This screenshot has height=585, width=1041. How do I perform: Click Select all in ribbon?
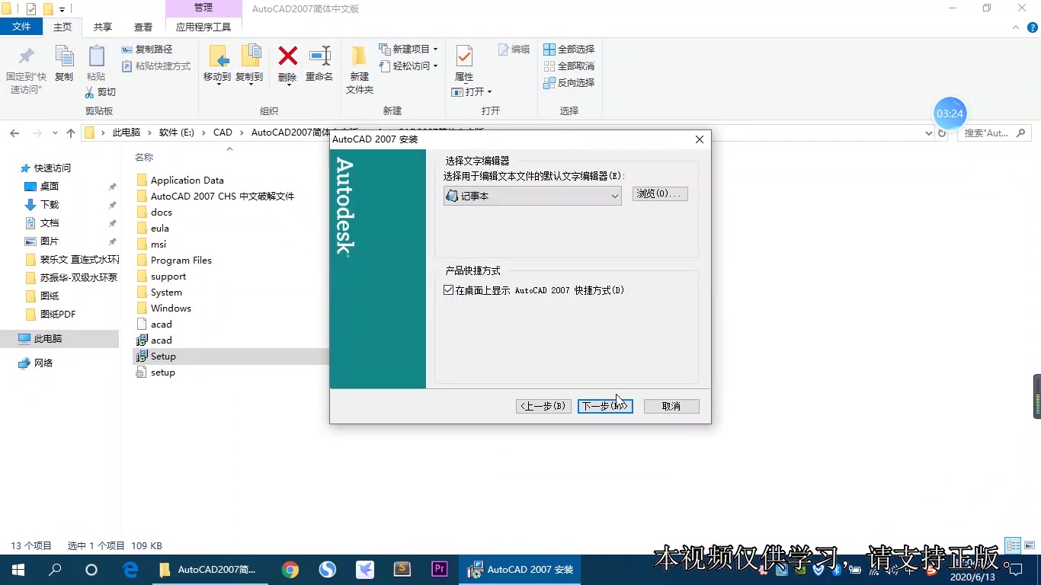click(x=569, y=49)
